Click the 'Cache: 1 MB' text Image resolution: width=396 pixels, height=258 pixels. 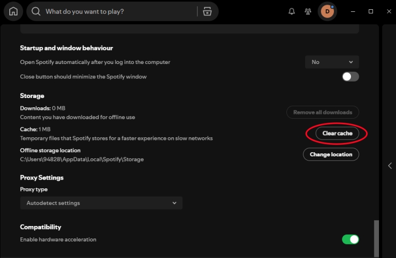(x=35, y=130)
